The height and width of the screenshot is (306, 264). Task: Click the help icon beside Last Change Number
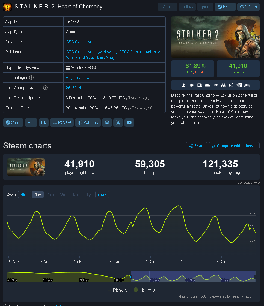coord(45,88)
